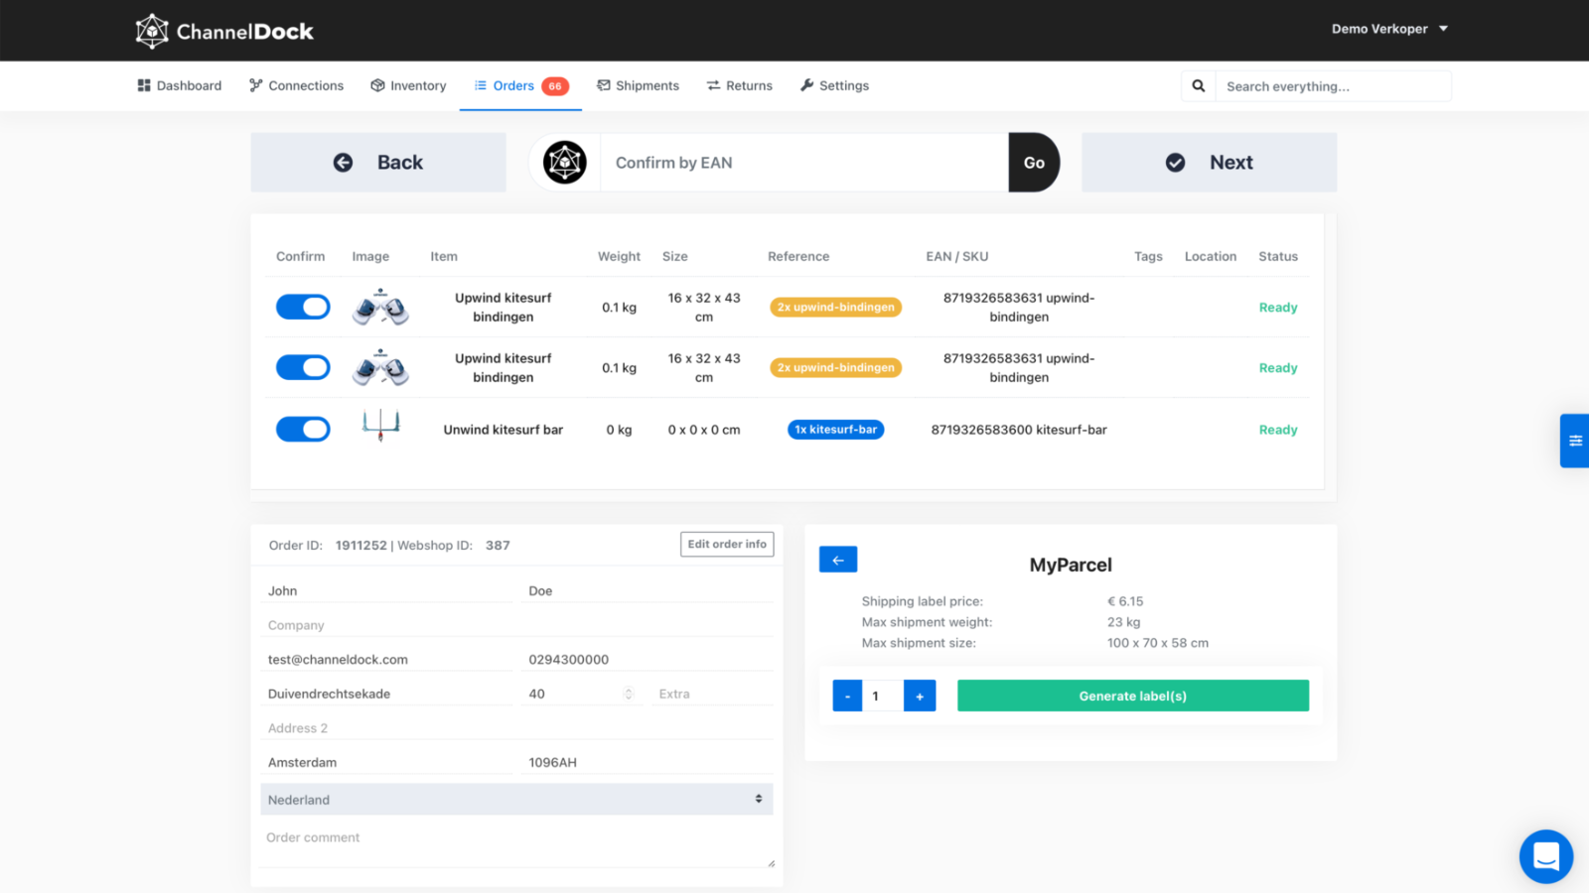This screenshot has height=893, width=1589.
Task: Click the blue back arrow above MyParcel
Action: [x=837, y=559]
